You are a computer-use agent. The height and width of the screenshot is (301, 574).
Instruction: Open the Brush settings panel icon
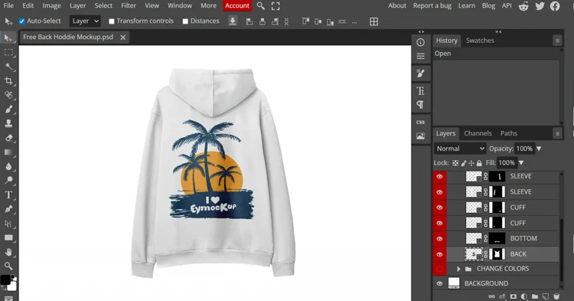point(420,73)
